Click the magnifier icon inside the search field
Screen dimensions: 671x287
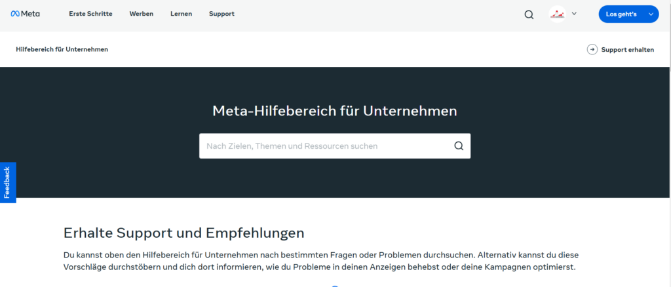tap(459, 146)
